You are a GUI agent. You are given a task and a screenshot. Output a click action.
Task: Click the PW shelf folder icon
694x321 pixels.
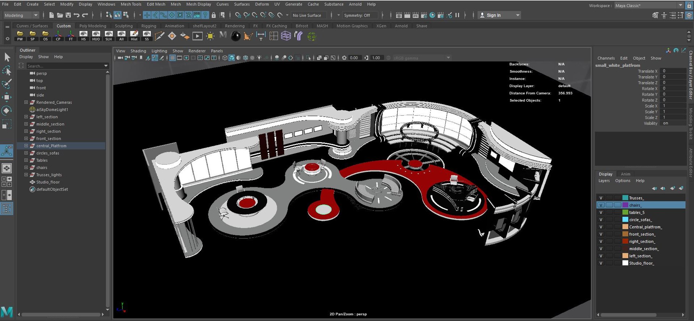click(20, 36)
